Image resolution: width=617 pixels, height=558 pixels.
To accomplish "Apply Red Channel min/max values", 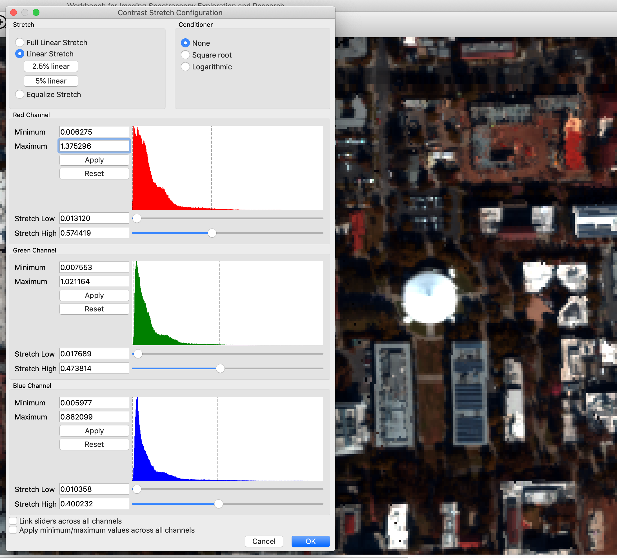I will [94, 160].
